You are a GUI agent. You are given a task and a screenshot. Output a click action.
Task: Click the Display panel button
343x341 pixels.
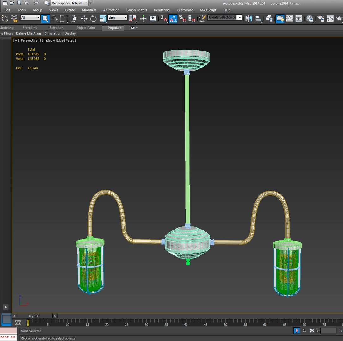click(70, 33)
